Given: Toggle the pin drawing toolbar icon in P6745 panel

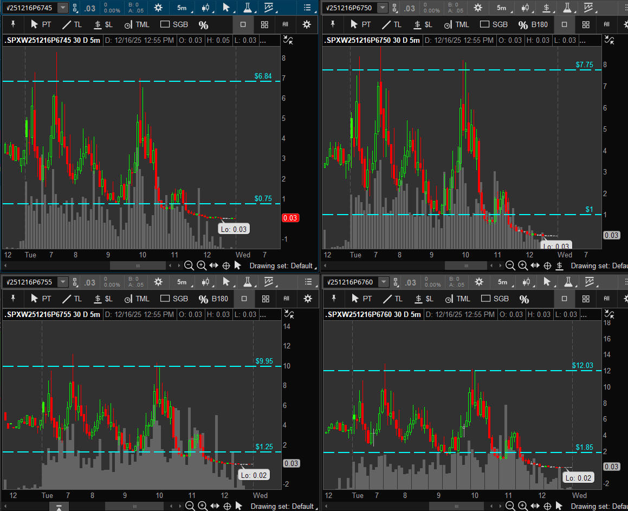Looking at the screenshot, I should pyautogui.click(x=13, y=25).
